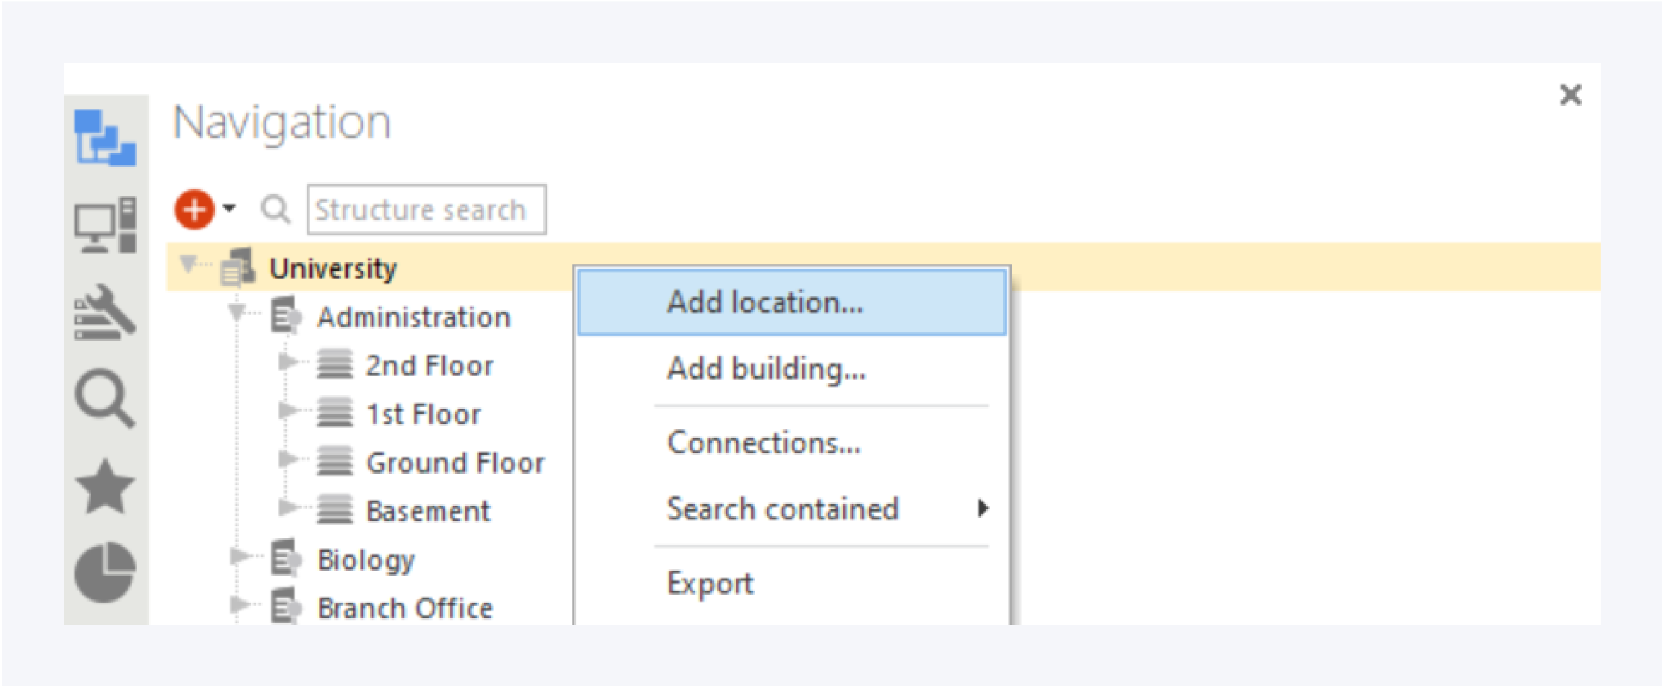
Task: Select the computer devices sidebar icon
Action: pyautogui.click(x=105, y=225)
